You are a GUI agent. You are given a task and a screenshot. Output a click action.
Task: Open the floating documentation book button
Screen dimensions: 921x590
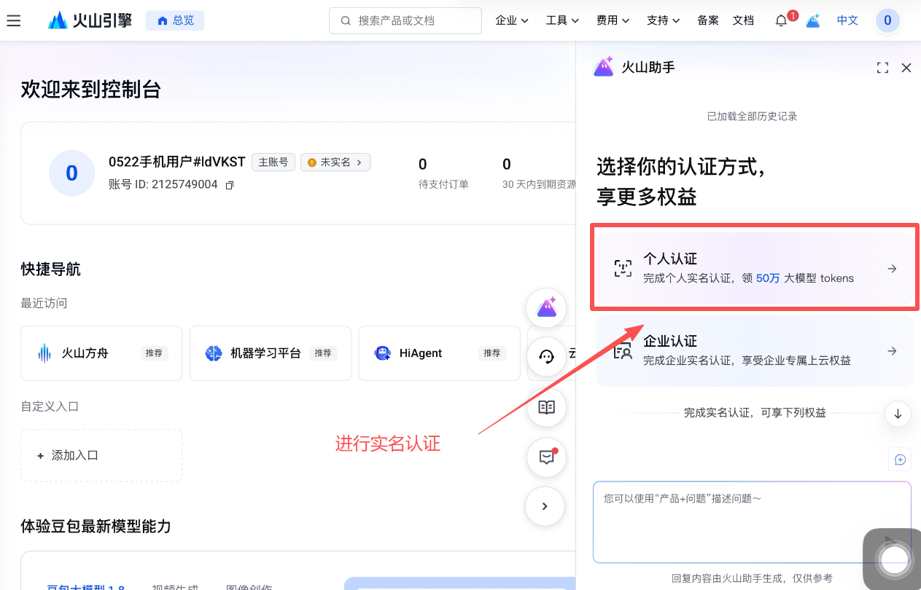546,407
